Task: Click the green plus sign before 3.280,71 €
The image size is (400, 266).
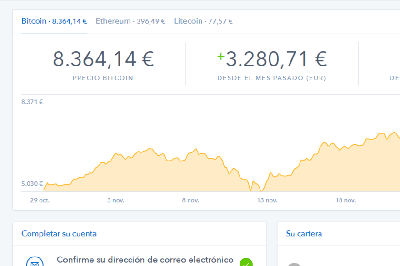Action: (220, 56)
